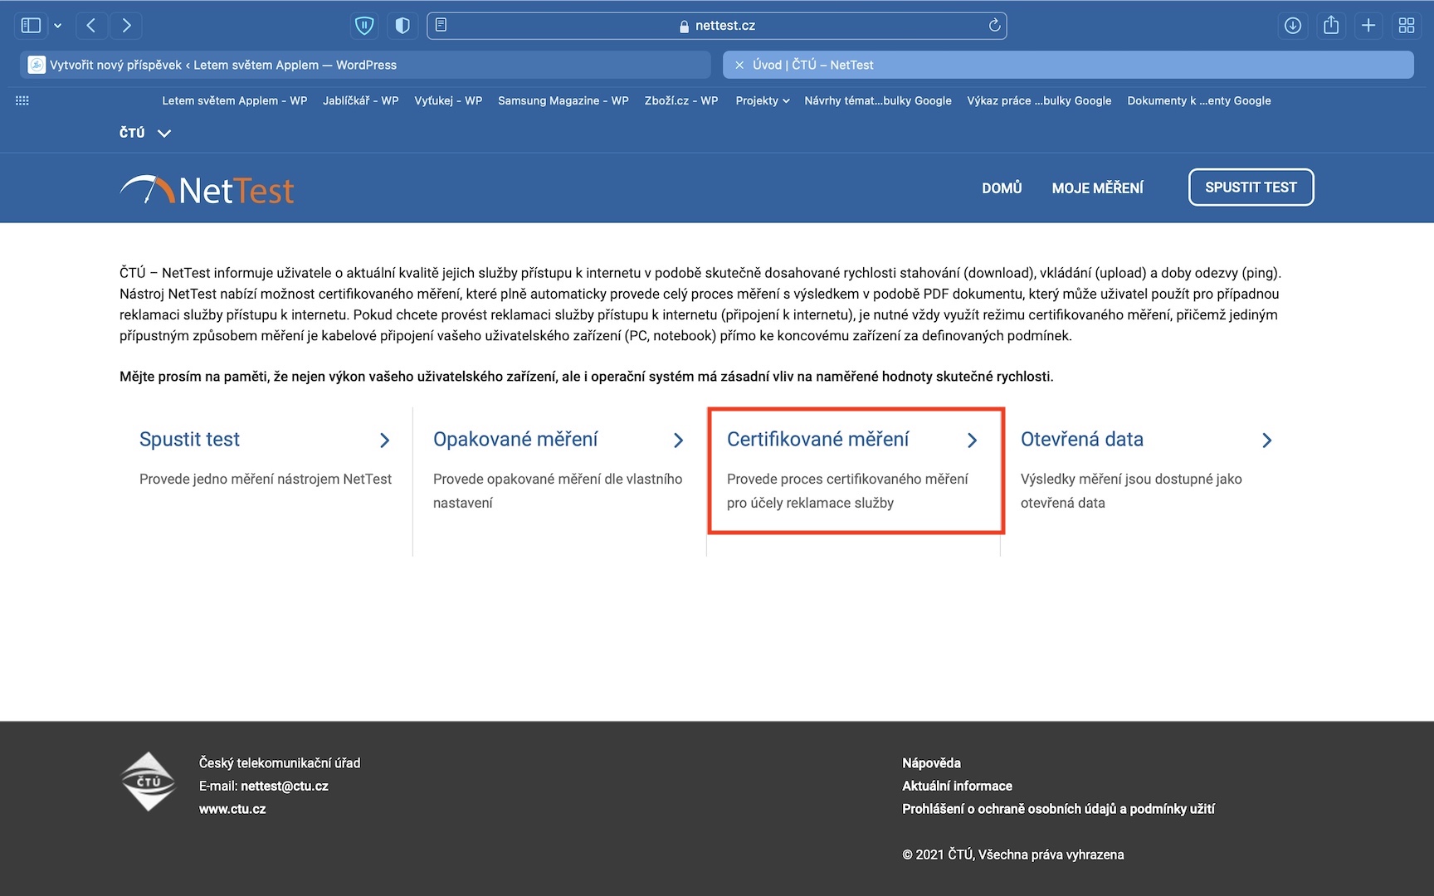Click 'Provede jedno měření nástrojem NetTest' description
This screenshot has height=896, width=1434.
[266, 479]
